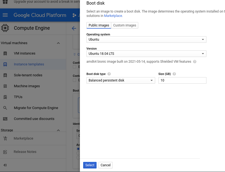
Task: Click the TPUs icon
Action: [x=5, y=97]
